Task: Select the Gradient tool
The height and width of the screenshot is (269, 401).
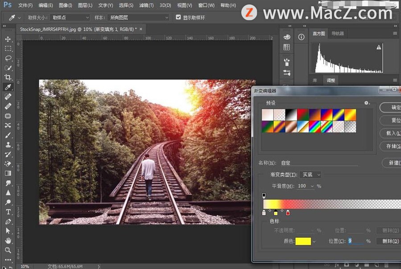Action: tap(8, 174)
